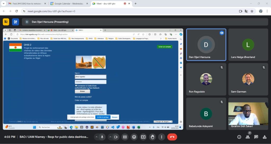This screenshot has height=144, width=271.
Task: Bookmark this page with star icon
Action: [252, 11]
